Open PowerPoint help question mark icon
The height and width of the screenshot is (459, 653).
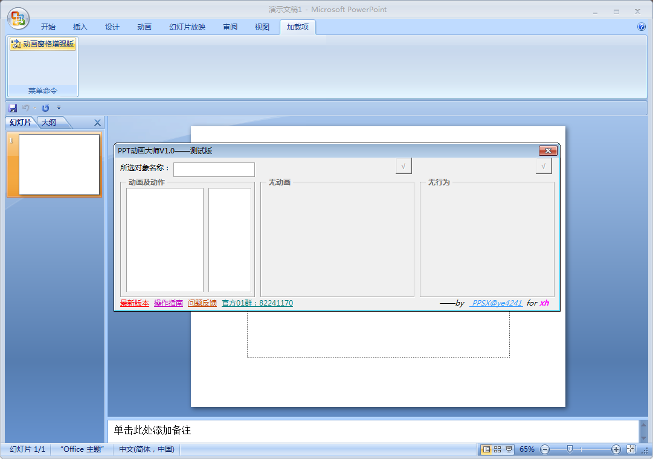pyautogui.click(x=642, y=27)
